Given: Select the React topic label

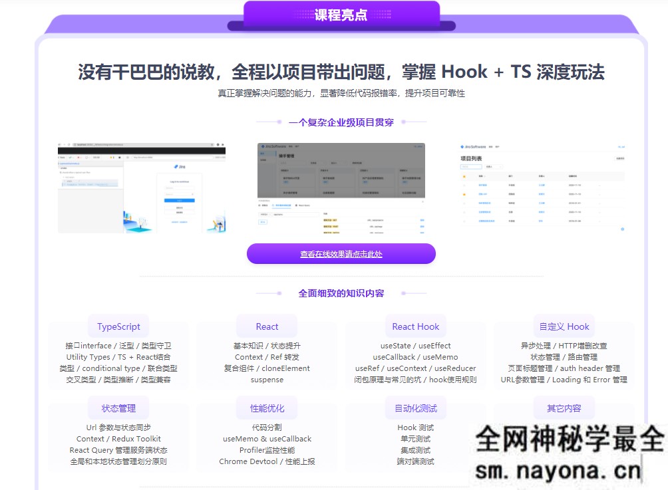Looking at the screenshot, I should pos(267,326).
